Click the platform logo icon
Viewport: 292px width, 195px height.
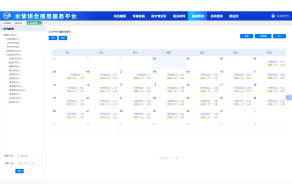pos(8,16)
